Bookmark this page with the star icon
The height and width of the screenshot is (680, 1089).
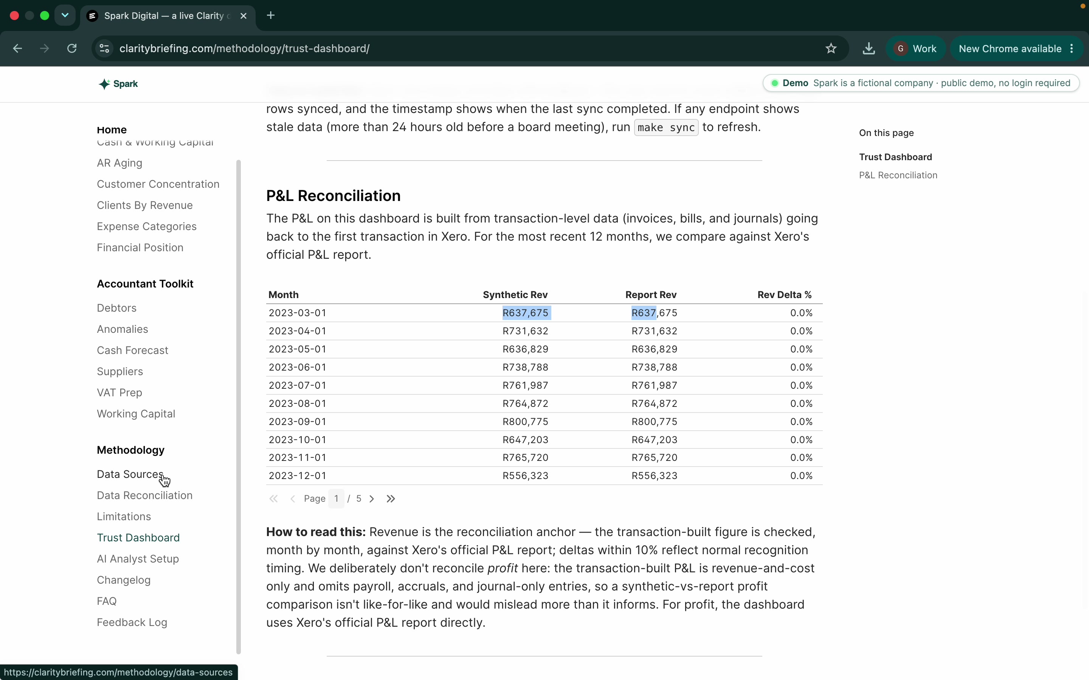tap(831, 49)
